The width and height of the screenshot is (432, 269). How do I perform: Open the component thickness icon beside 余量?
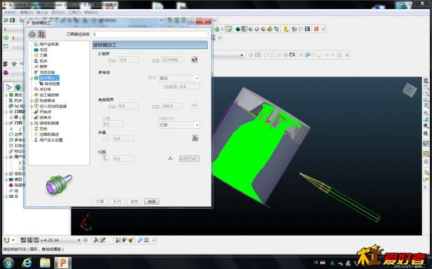click(195, 138)
